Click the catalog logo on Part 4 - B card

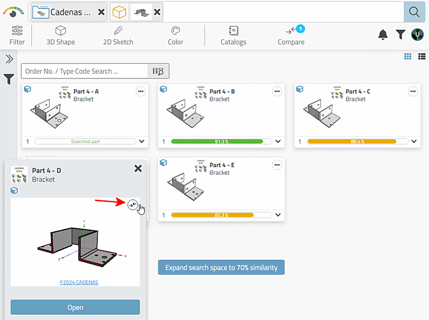coord(201,93)
